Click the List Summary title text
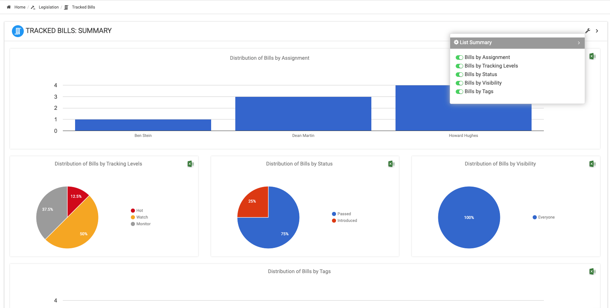Screen dimensions: 610x308 [476, 42]
